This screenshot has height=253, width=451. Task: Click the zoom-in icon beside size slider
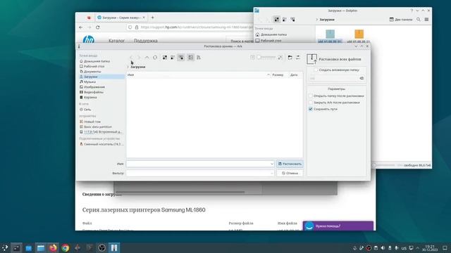tap(280, 58)
